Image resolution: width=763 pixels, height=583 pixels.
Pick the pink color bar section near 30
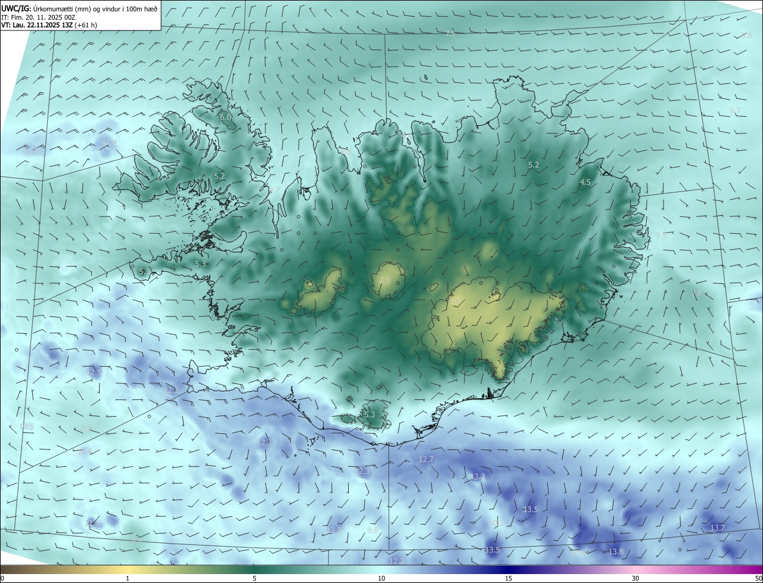pos(635,569)
